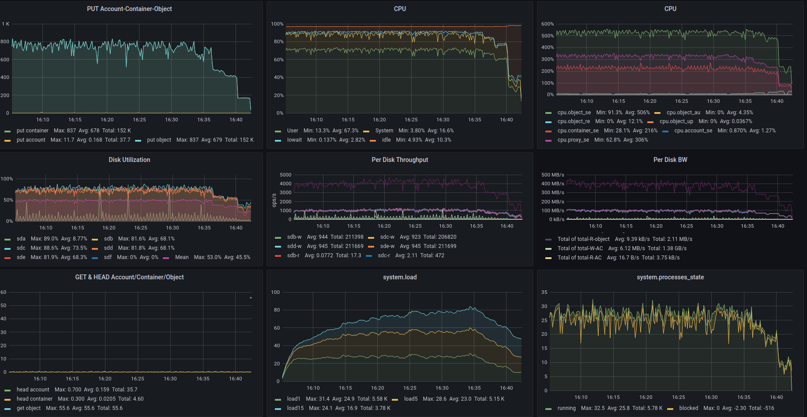Select the Total of total-W-AC legend label

coord(580,248)
